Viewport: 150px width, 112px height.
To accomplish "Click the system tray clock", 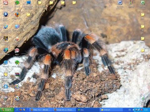I will pos(146,110).
